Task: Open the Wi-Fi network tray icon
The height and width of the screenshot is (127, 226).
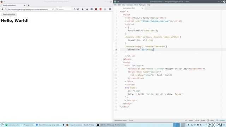Action: tap(195, 125)
